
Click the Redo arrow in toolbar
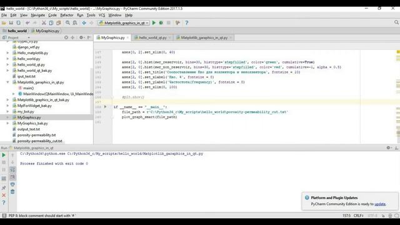click(35, 23)
